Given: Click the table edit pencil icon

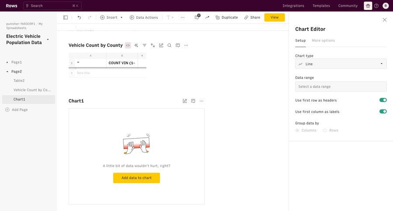Looking at the screenshot, I should [161, 45].
